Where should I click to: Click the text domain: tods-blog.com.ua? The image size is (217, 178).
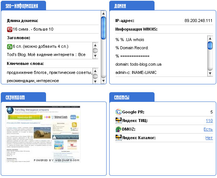point(138,64)
